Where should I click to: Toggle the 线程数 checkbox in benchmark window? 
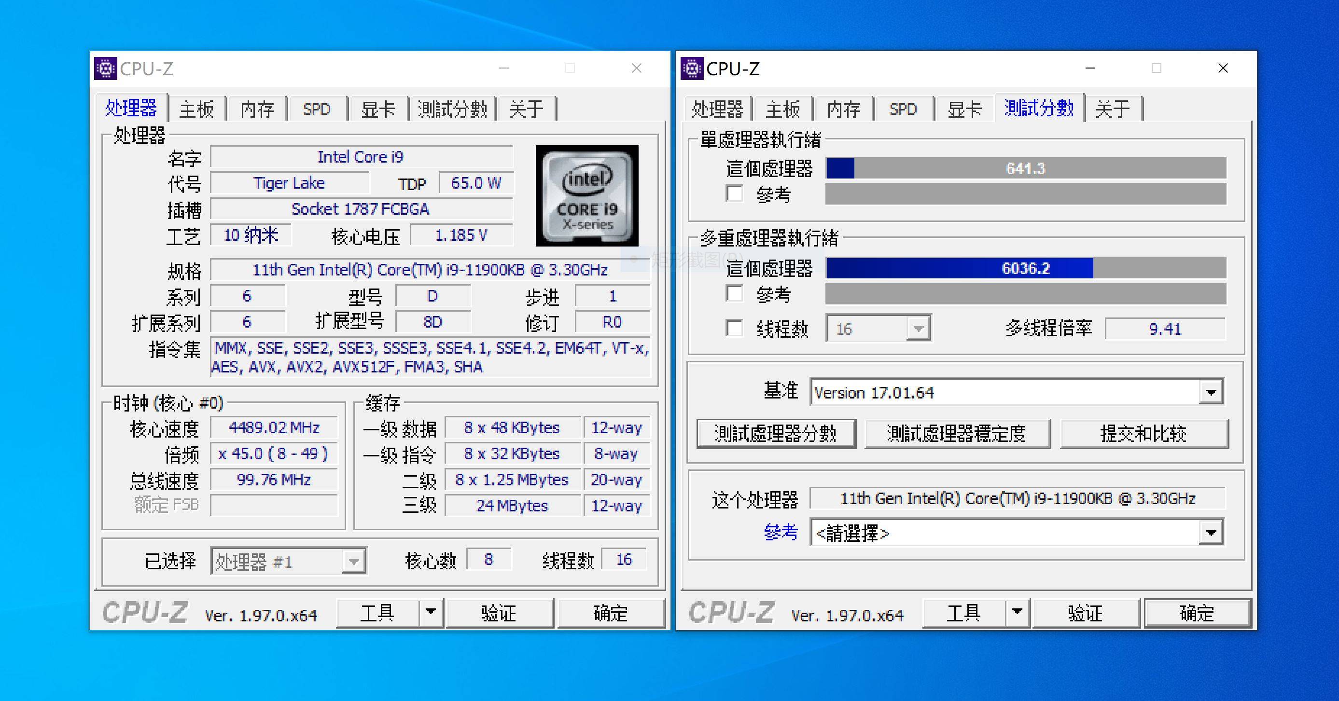[x=734, y=328]
